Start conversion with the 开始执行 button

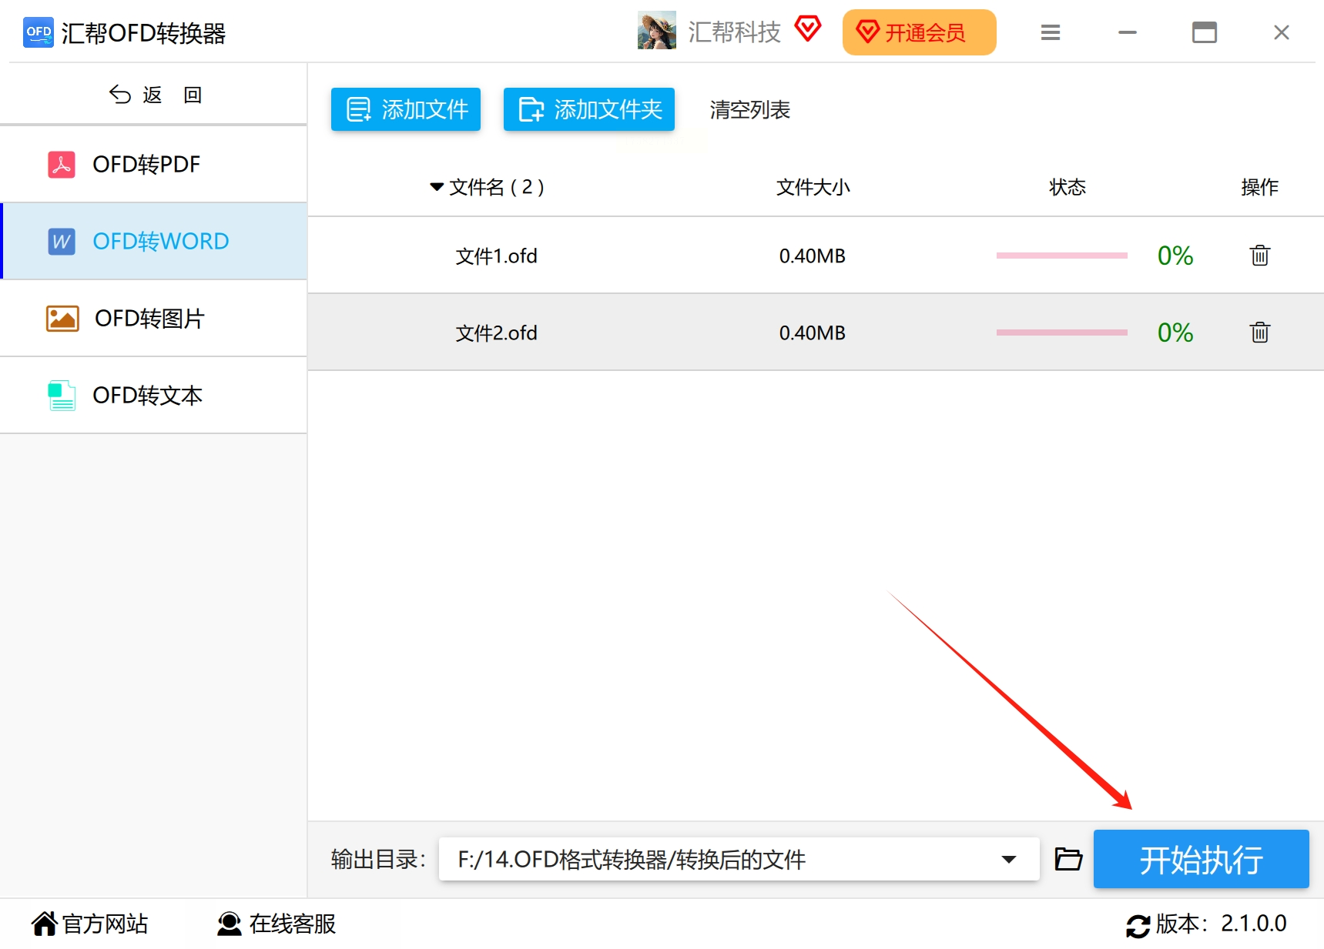click(1201, 859)
